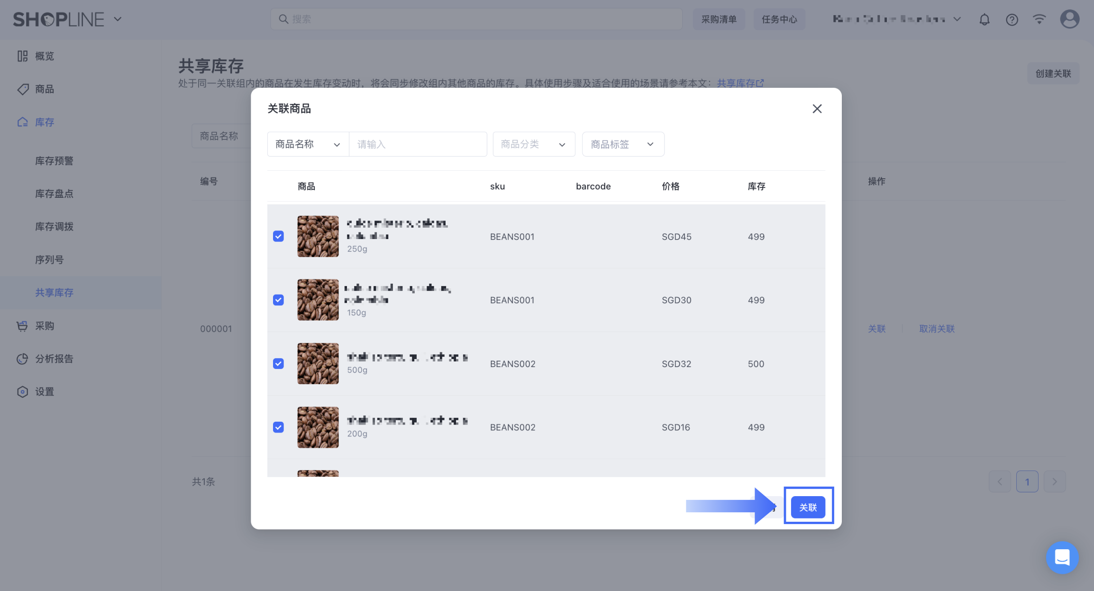
Task: Expand the 商品分类 category dropdown
Action: click(x=533, y=144)
